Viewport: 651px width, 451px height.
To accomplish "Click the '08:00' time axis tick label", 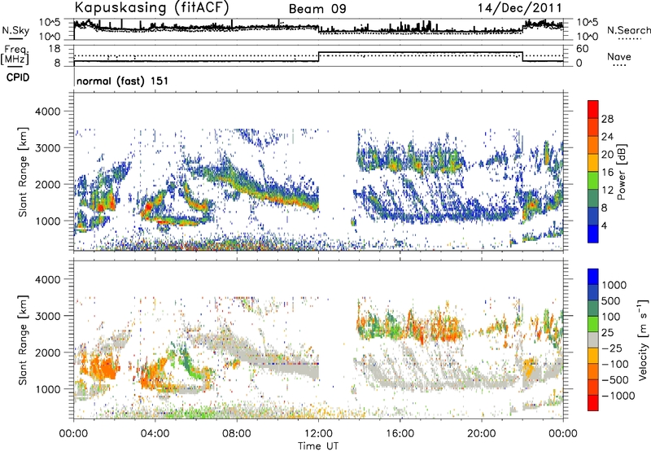I will click(237, 434).
